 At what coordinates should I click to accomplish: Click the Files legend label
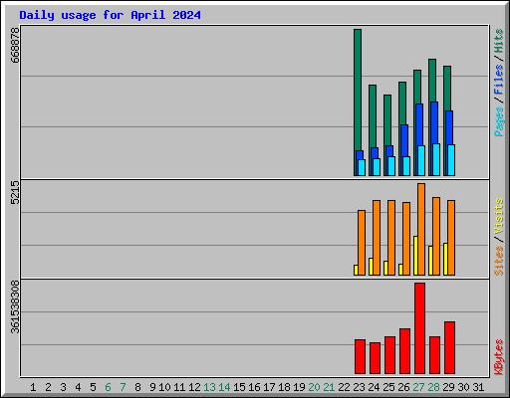tap(499, 80)
